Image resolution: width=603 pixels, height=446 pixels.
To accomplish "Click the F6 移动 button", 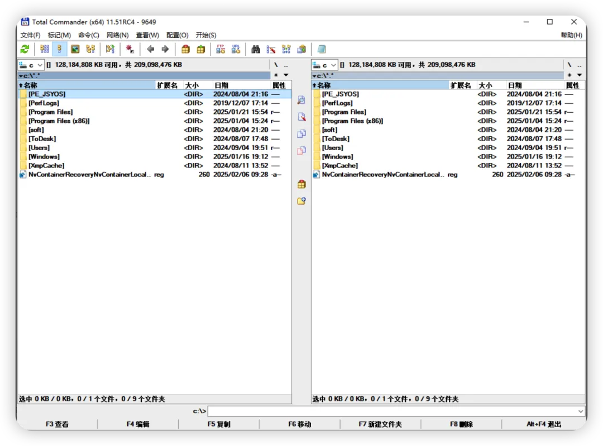I will [300, 424].
